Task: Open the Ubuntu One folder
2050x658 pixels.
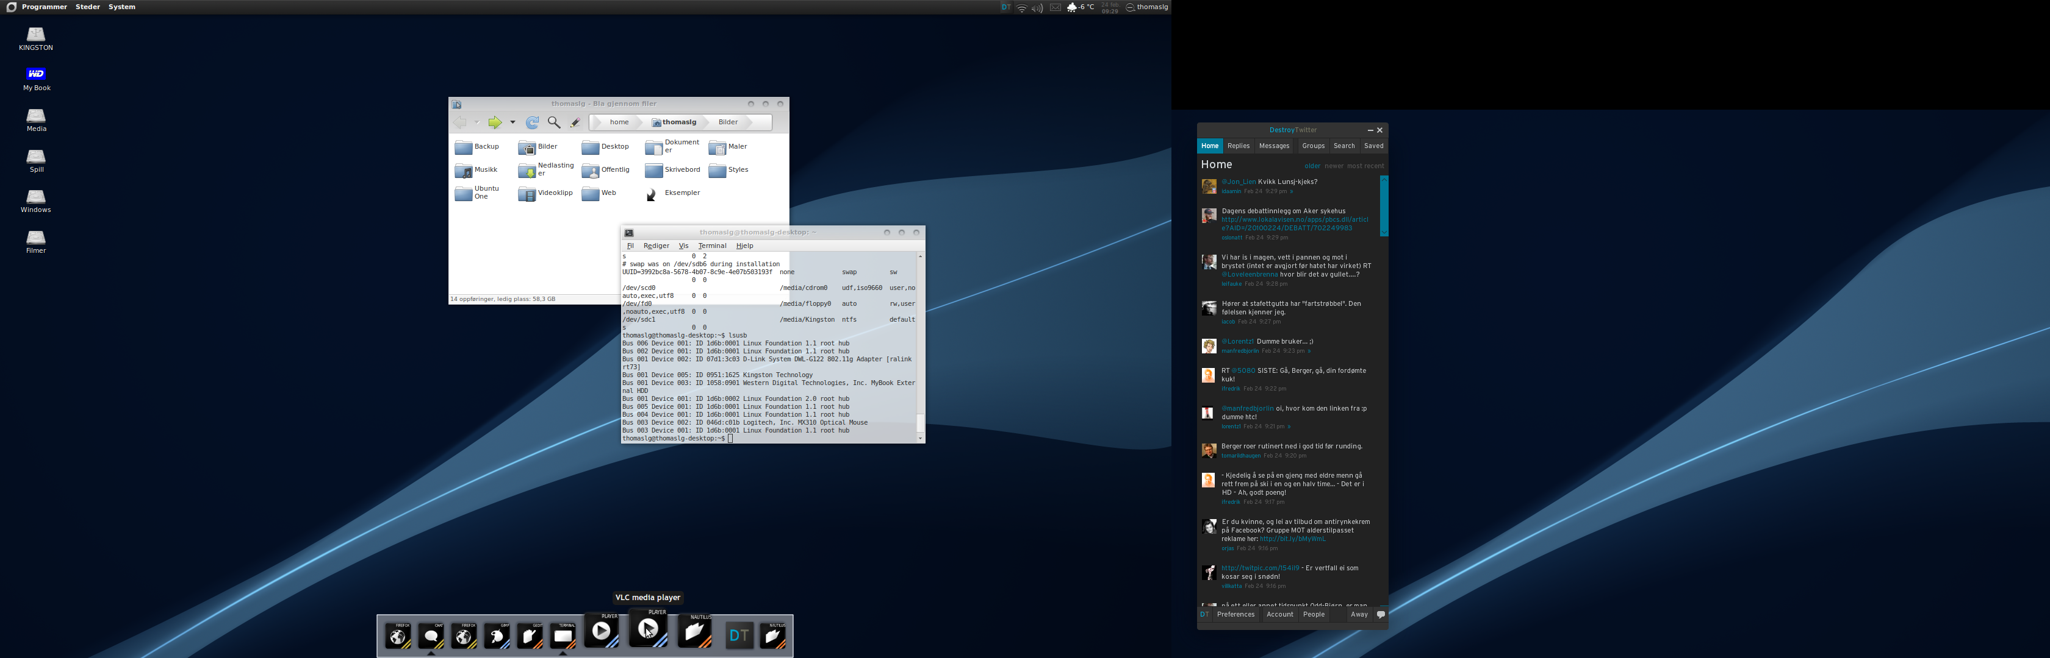Action: [478, 193]
